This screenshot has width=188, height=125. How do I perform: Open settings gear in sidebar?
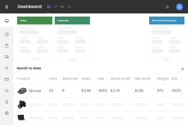[7, 113]
